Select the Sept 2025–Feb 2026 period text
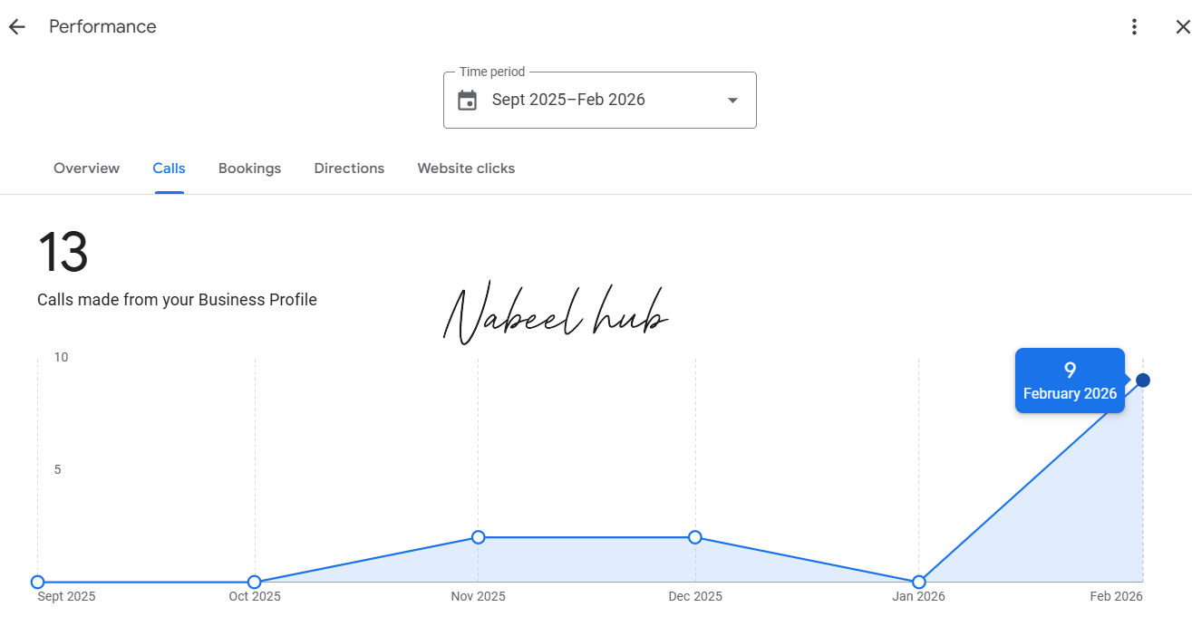 (x=568, y=100)
